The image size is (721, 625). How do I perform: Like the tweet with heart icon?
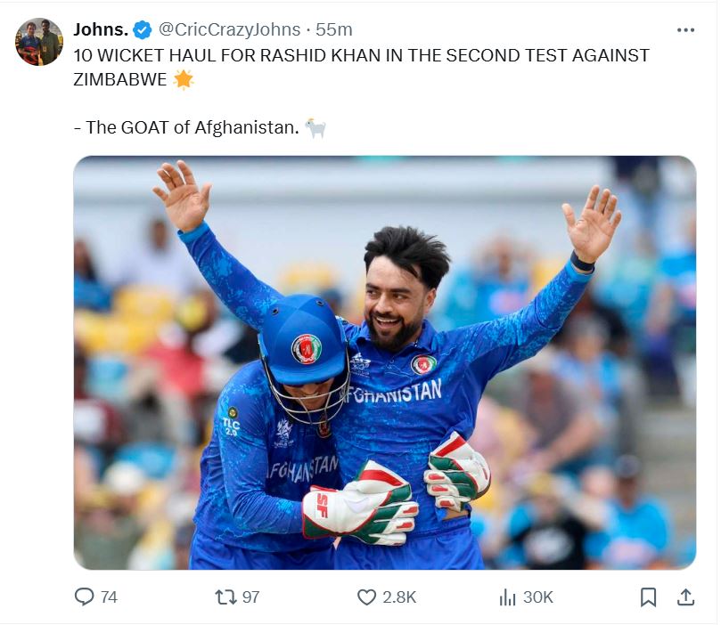pyautogui.click(x=366, y=597)
